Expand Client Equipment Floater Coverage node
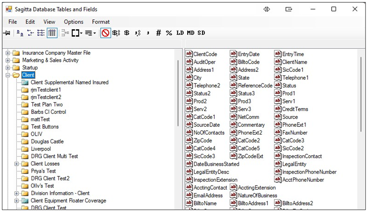Image resolution: width=368 pixels, height=211 pixels. pyautogui.click(x=16, y=201)
